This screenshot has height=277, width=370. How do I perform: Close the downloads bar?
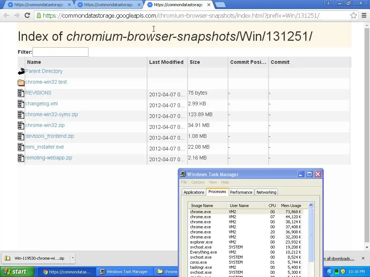(363, 258)
